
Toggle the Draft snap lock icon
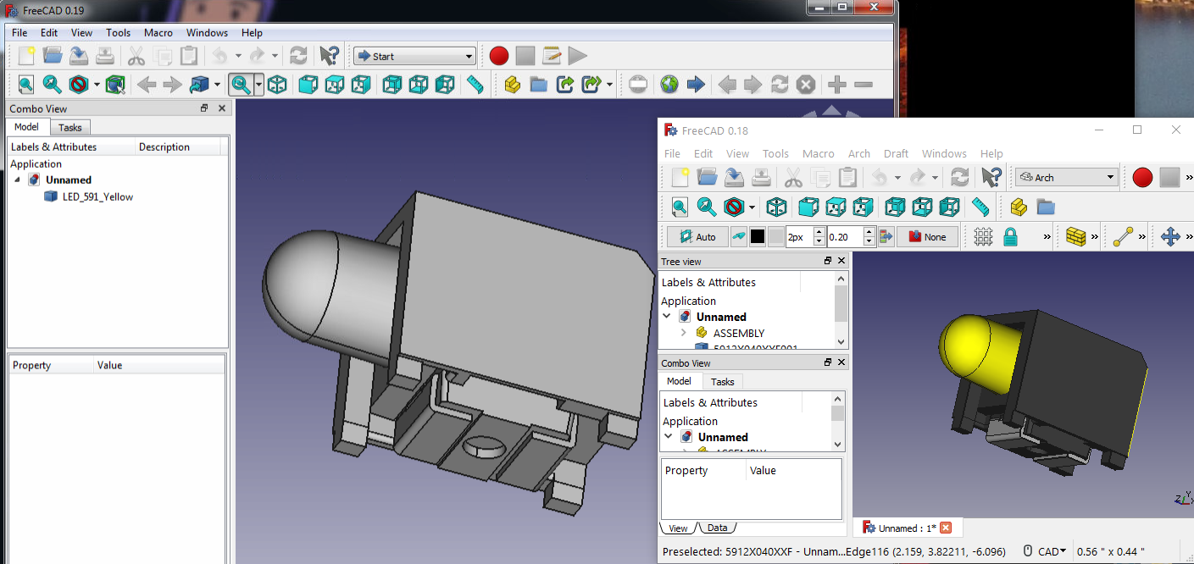pos(1010,237)
